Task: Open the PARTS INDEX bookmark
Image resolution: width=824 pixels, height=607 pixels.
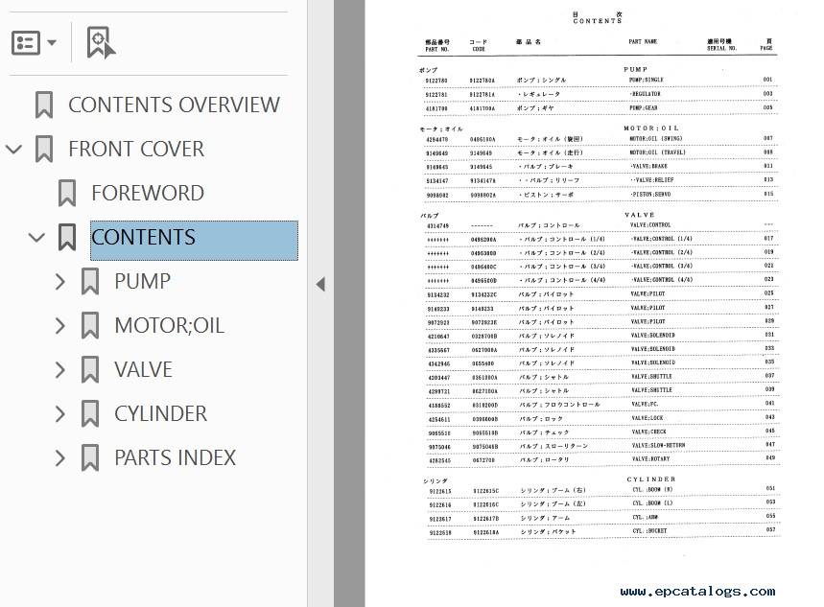Action: coord(175,457)
